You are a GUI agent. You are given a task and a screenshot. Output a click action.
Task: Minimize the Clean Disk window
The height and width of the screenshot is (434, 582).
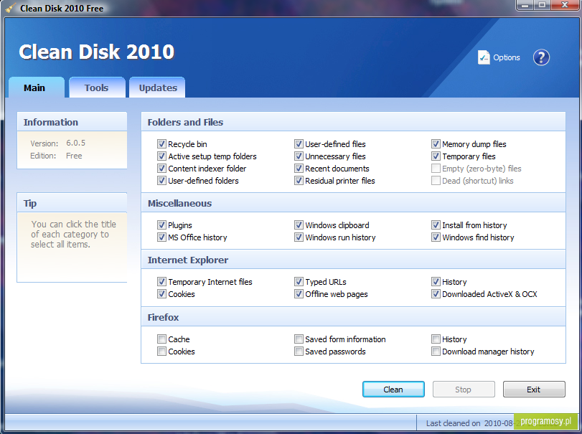pyautogui.click(x=525, y=5)
